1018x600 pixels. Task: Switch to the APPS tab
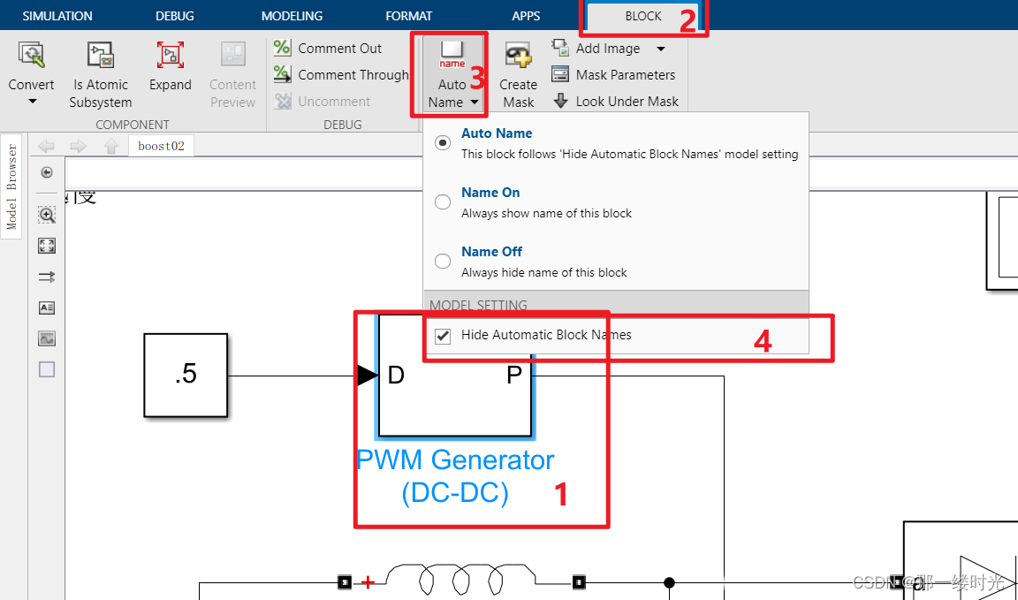click(x=526, y=16)
